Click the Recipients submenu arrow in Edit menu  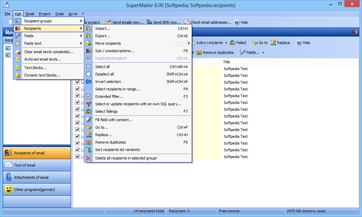(x=81, y=28)
